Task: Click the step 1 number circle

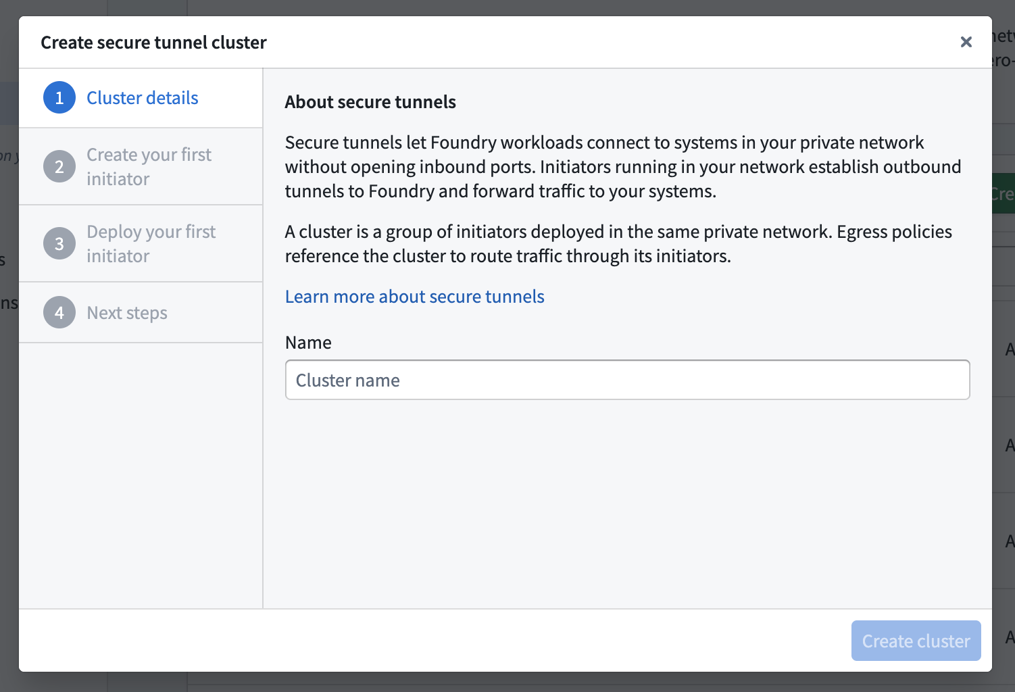Action: point(59,98)
